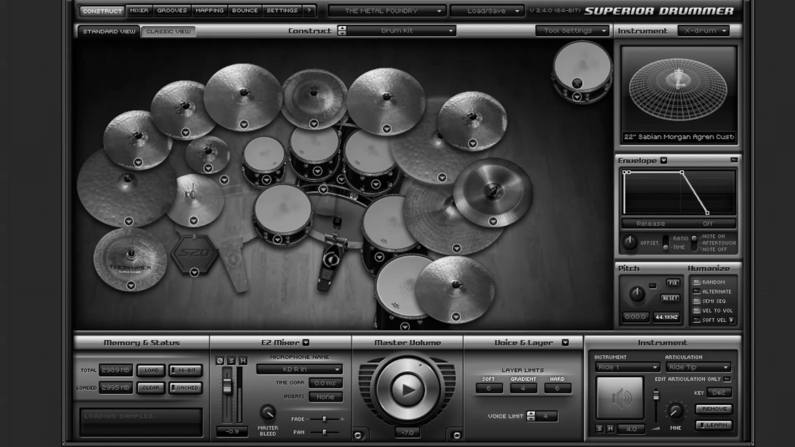Switch to the Mapping tab
This screenshot has width=795, height=447.
coord(209,11)
